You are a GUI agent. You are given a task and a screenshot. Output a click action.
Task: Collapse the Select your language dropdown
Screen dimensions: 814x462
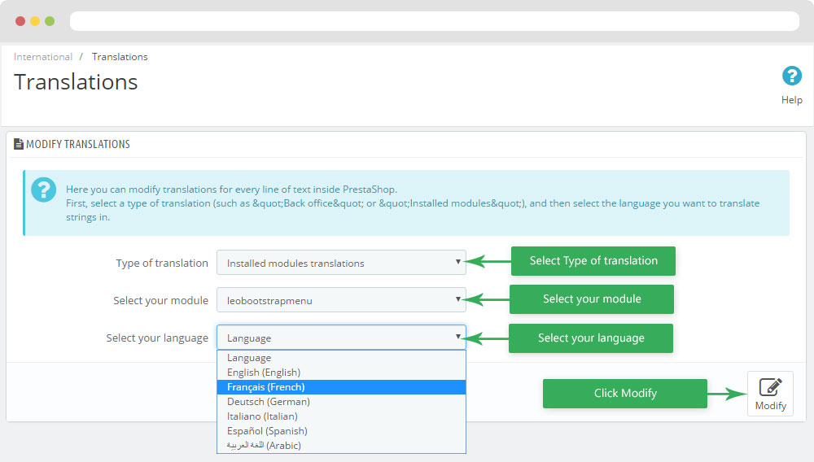[341, 338]
